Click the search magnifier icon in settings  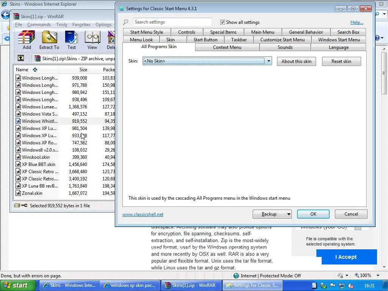coord(126,22)
